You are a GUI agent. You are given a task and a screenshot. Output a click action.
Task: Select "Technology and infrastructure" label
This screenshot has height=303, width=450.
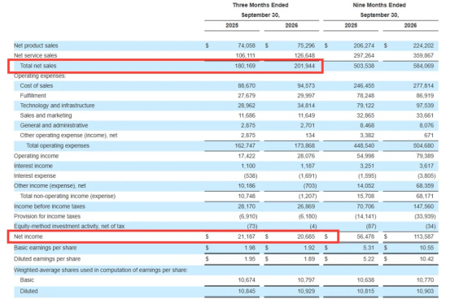click(58, 106)
